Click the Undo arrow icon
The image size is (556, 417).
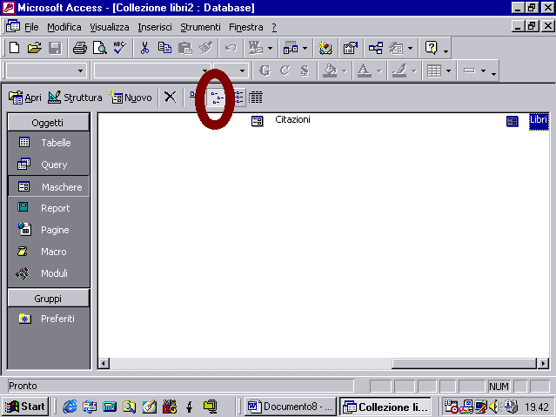(x=231, y=48)
